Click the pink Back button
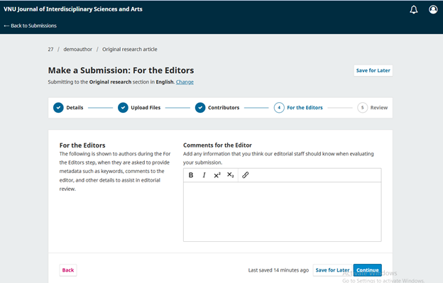Viewport: 443px width, 283px height. pyautogui.click(x=68, y=270)
